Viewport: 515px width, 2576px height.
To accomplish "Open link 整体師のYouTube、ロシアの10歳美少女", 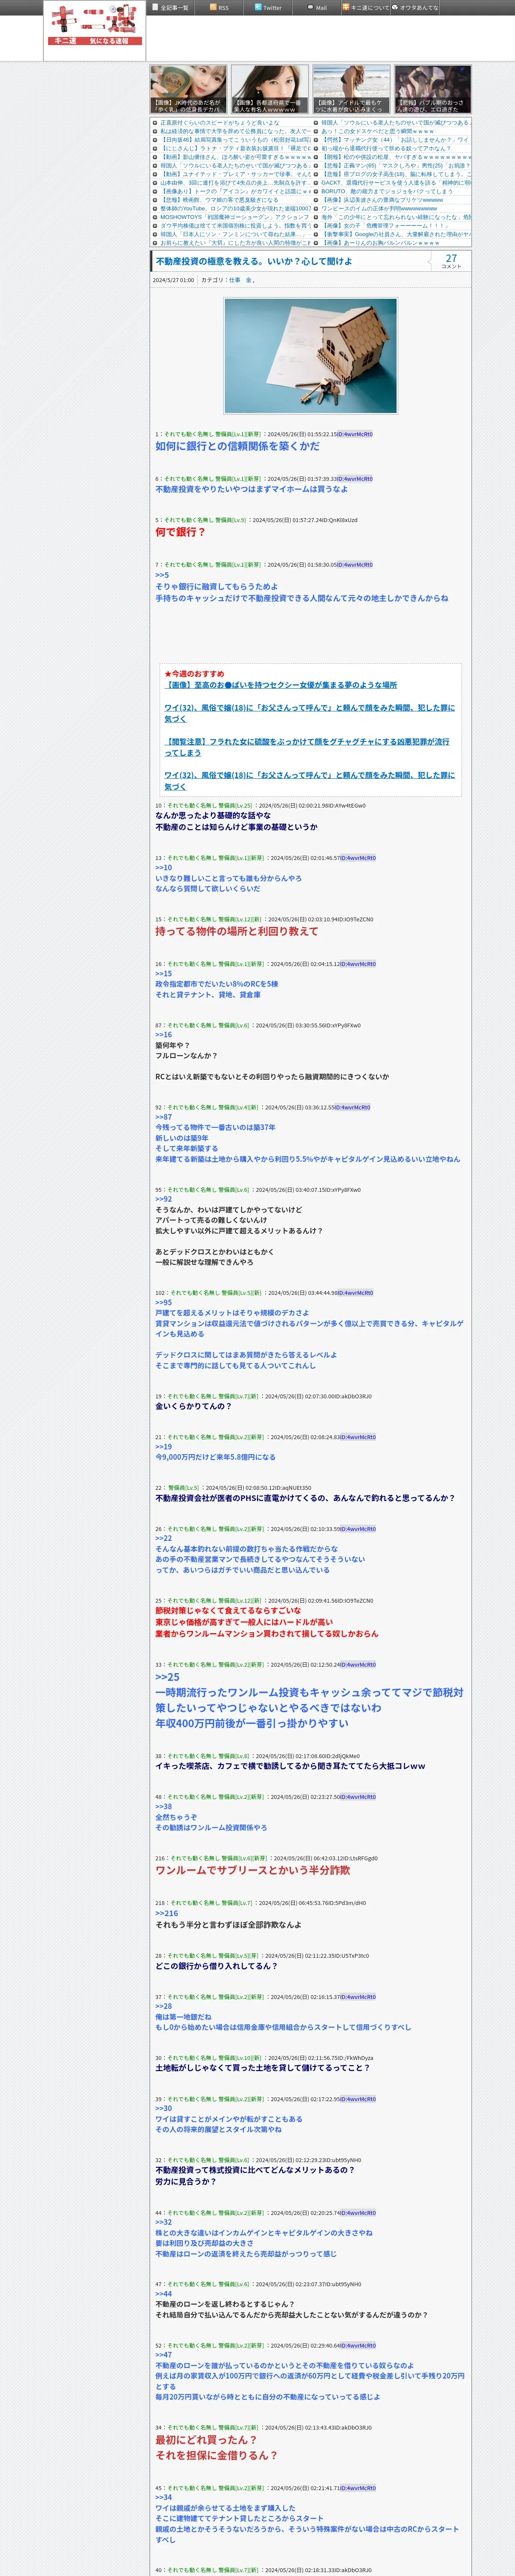I will (235, 209).
